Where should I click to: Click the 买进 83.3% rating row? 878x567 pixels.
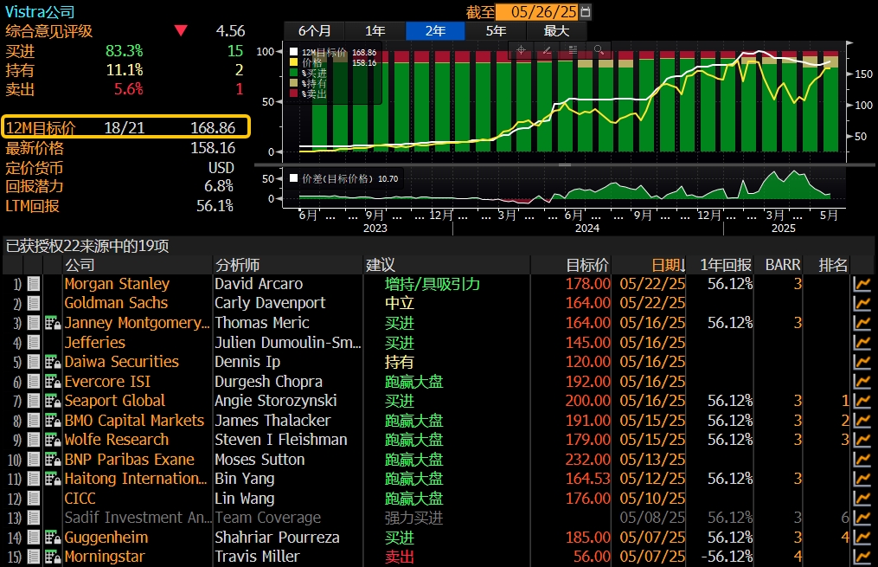coord(125,51)
